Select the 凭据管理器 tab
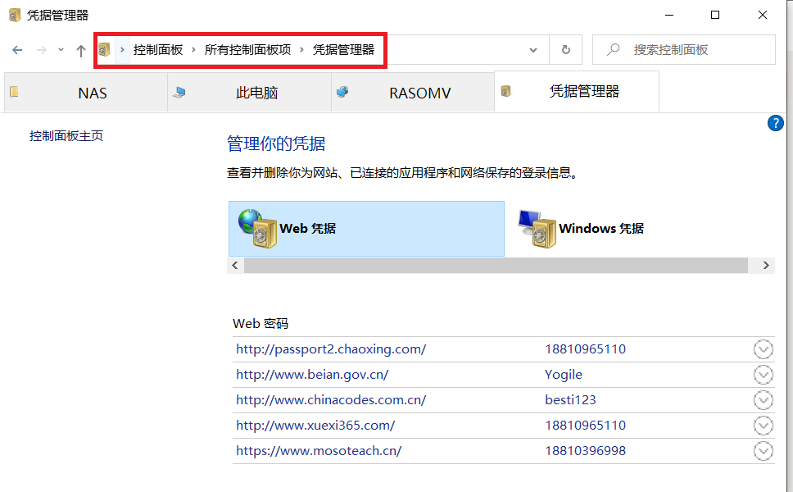The height and width of the screenshot is (492, 793). [x=577, y=92]
